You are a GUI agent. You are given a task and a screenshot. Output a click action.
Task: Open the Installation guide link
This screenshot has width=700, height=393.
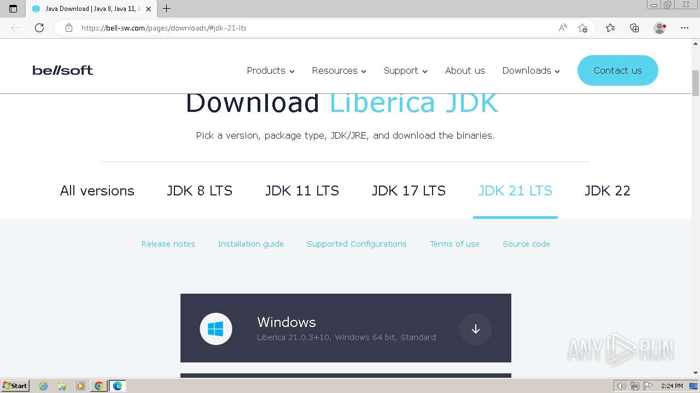(x=251, y=244)
